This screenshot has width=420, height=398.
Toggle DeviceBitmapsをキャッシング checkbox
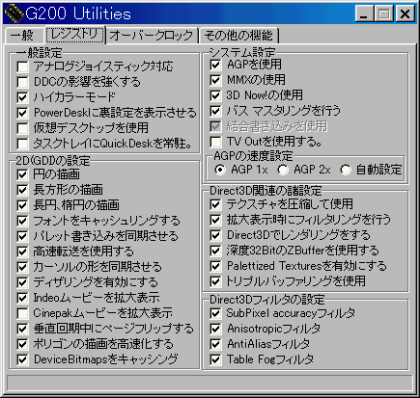(22, 359)
